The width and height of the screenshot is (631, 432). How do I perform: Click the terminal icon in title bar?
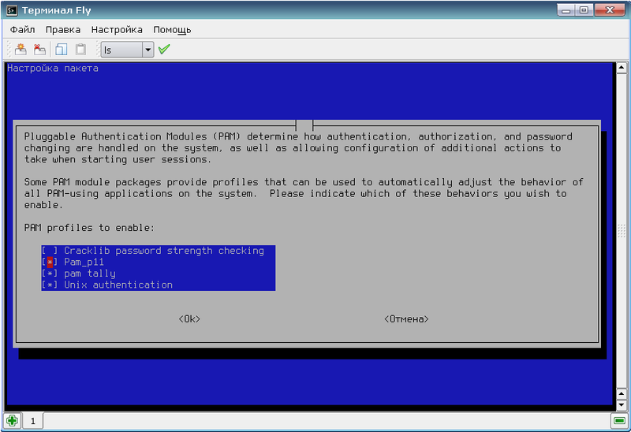tap(12, 10)
